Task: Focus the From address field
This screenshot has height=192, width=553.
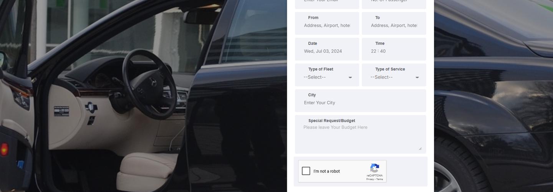Action: click(327, 25)
